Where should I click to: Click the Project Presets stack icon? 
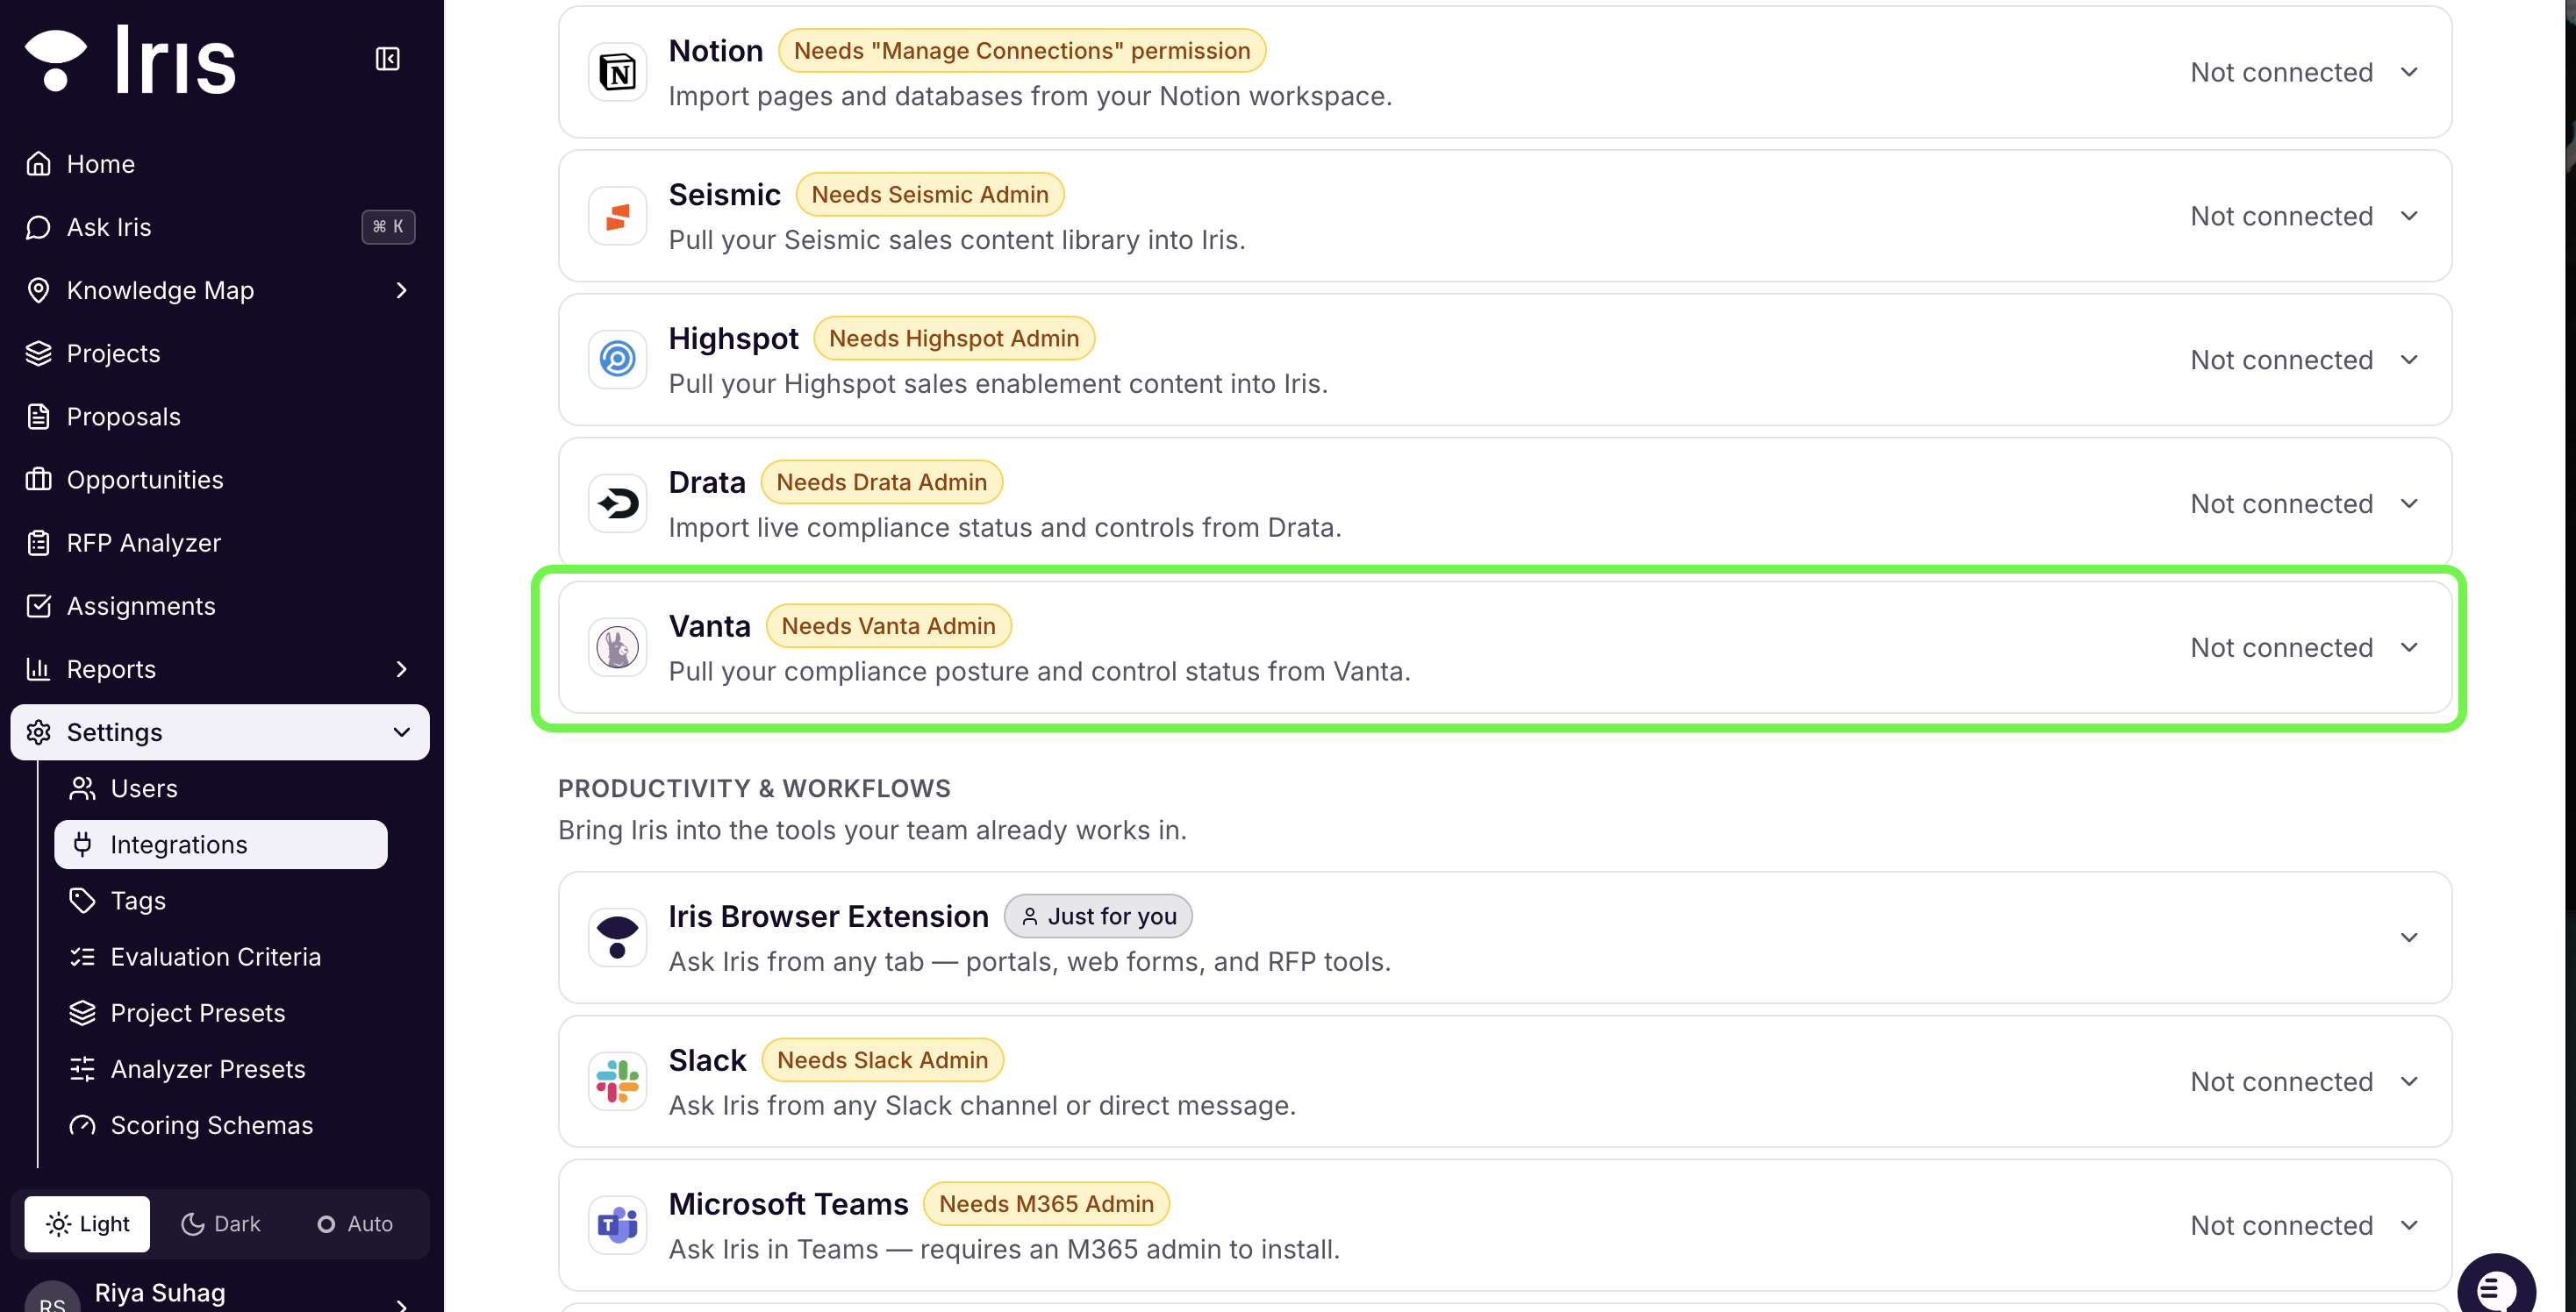pos(82,1013)
